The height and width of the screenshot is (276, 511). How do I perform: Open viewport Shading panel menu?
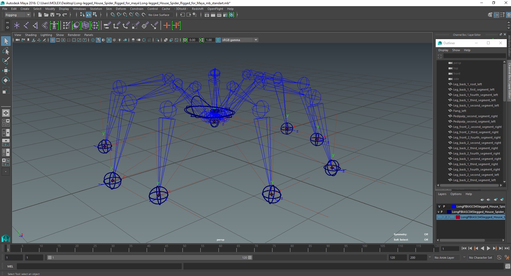coord(31,35)
